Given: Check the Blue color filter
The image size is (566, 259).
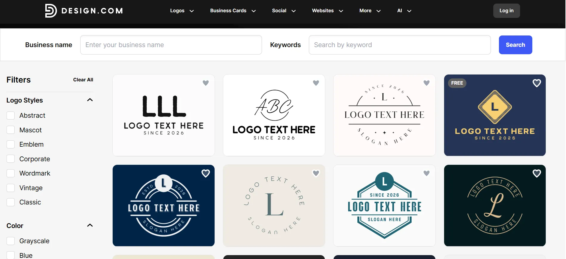Looking at the screenshot, I should (x=11, y=255).
